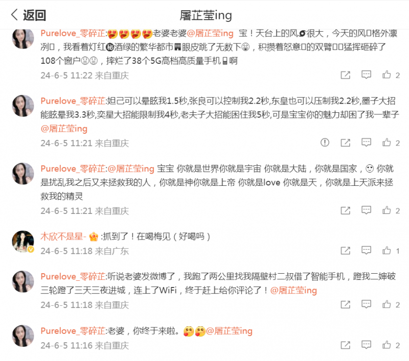Open 木欣不是星- username profile link
This screenshot has width=409, height=361.
[63, 236]
